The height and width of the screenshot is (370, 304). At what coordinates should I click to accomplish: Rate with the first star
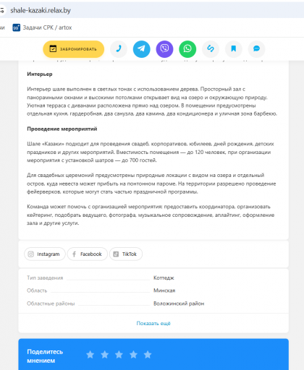(x=90, y=355)
